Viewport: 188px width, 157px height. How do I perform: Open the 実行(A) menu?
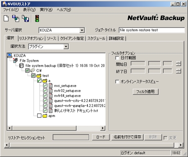pyautogui.click(x=46, y=10)
